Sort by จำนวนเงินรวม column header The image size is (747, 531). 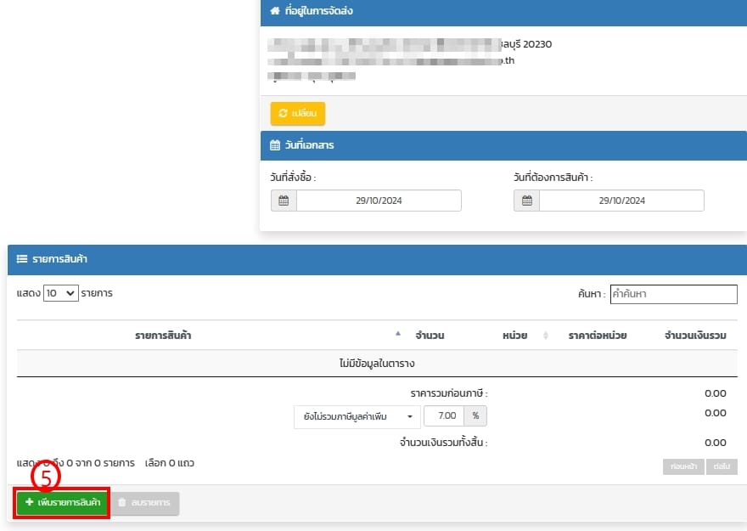(695, 336)
